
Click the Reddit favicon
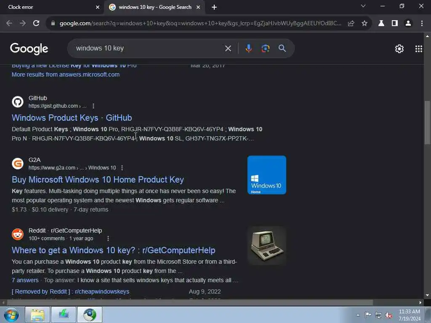(18, 234)
